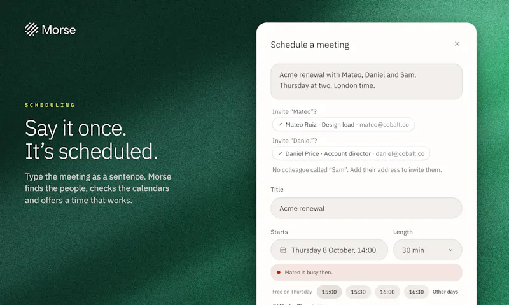Click the Morse logo
The image size is (509, 305).
[50, 29]
